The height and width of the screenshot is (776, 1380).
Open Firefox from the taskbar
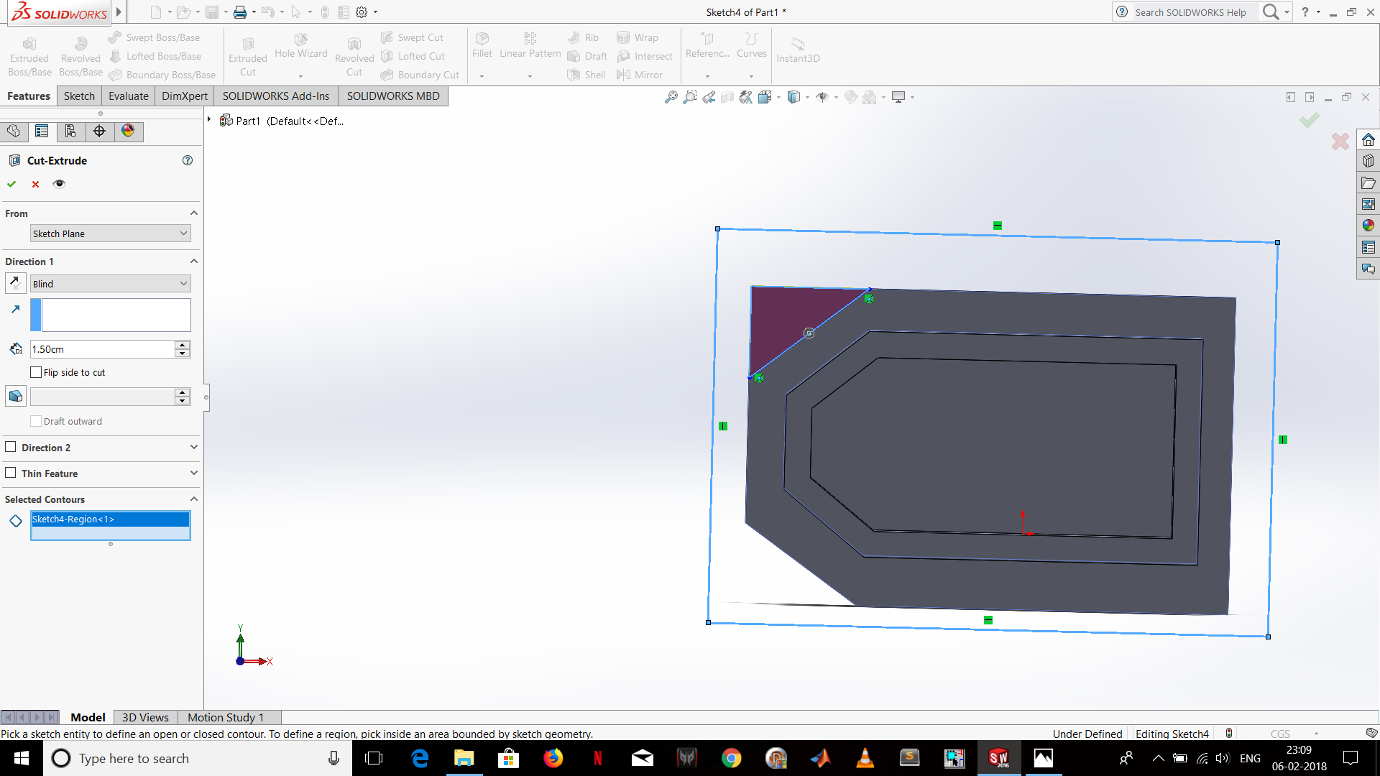[553, 758]
